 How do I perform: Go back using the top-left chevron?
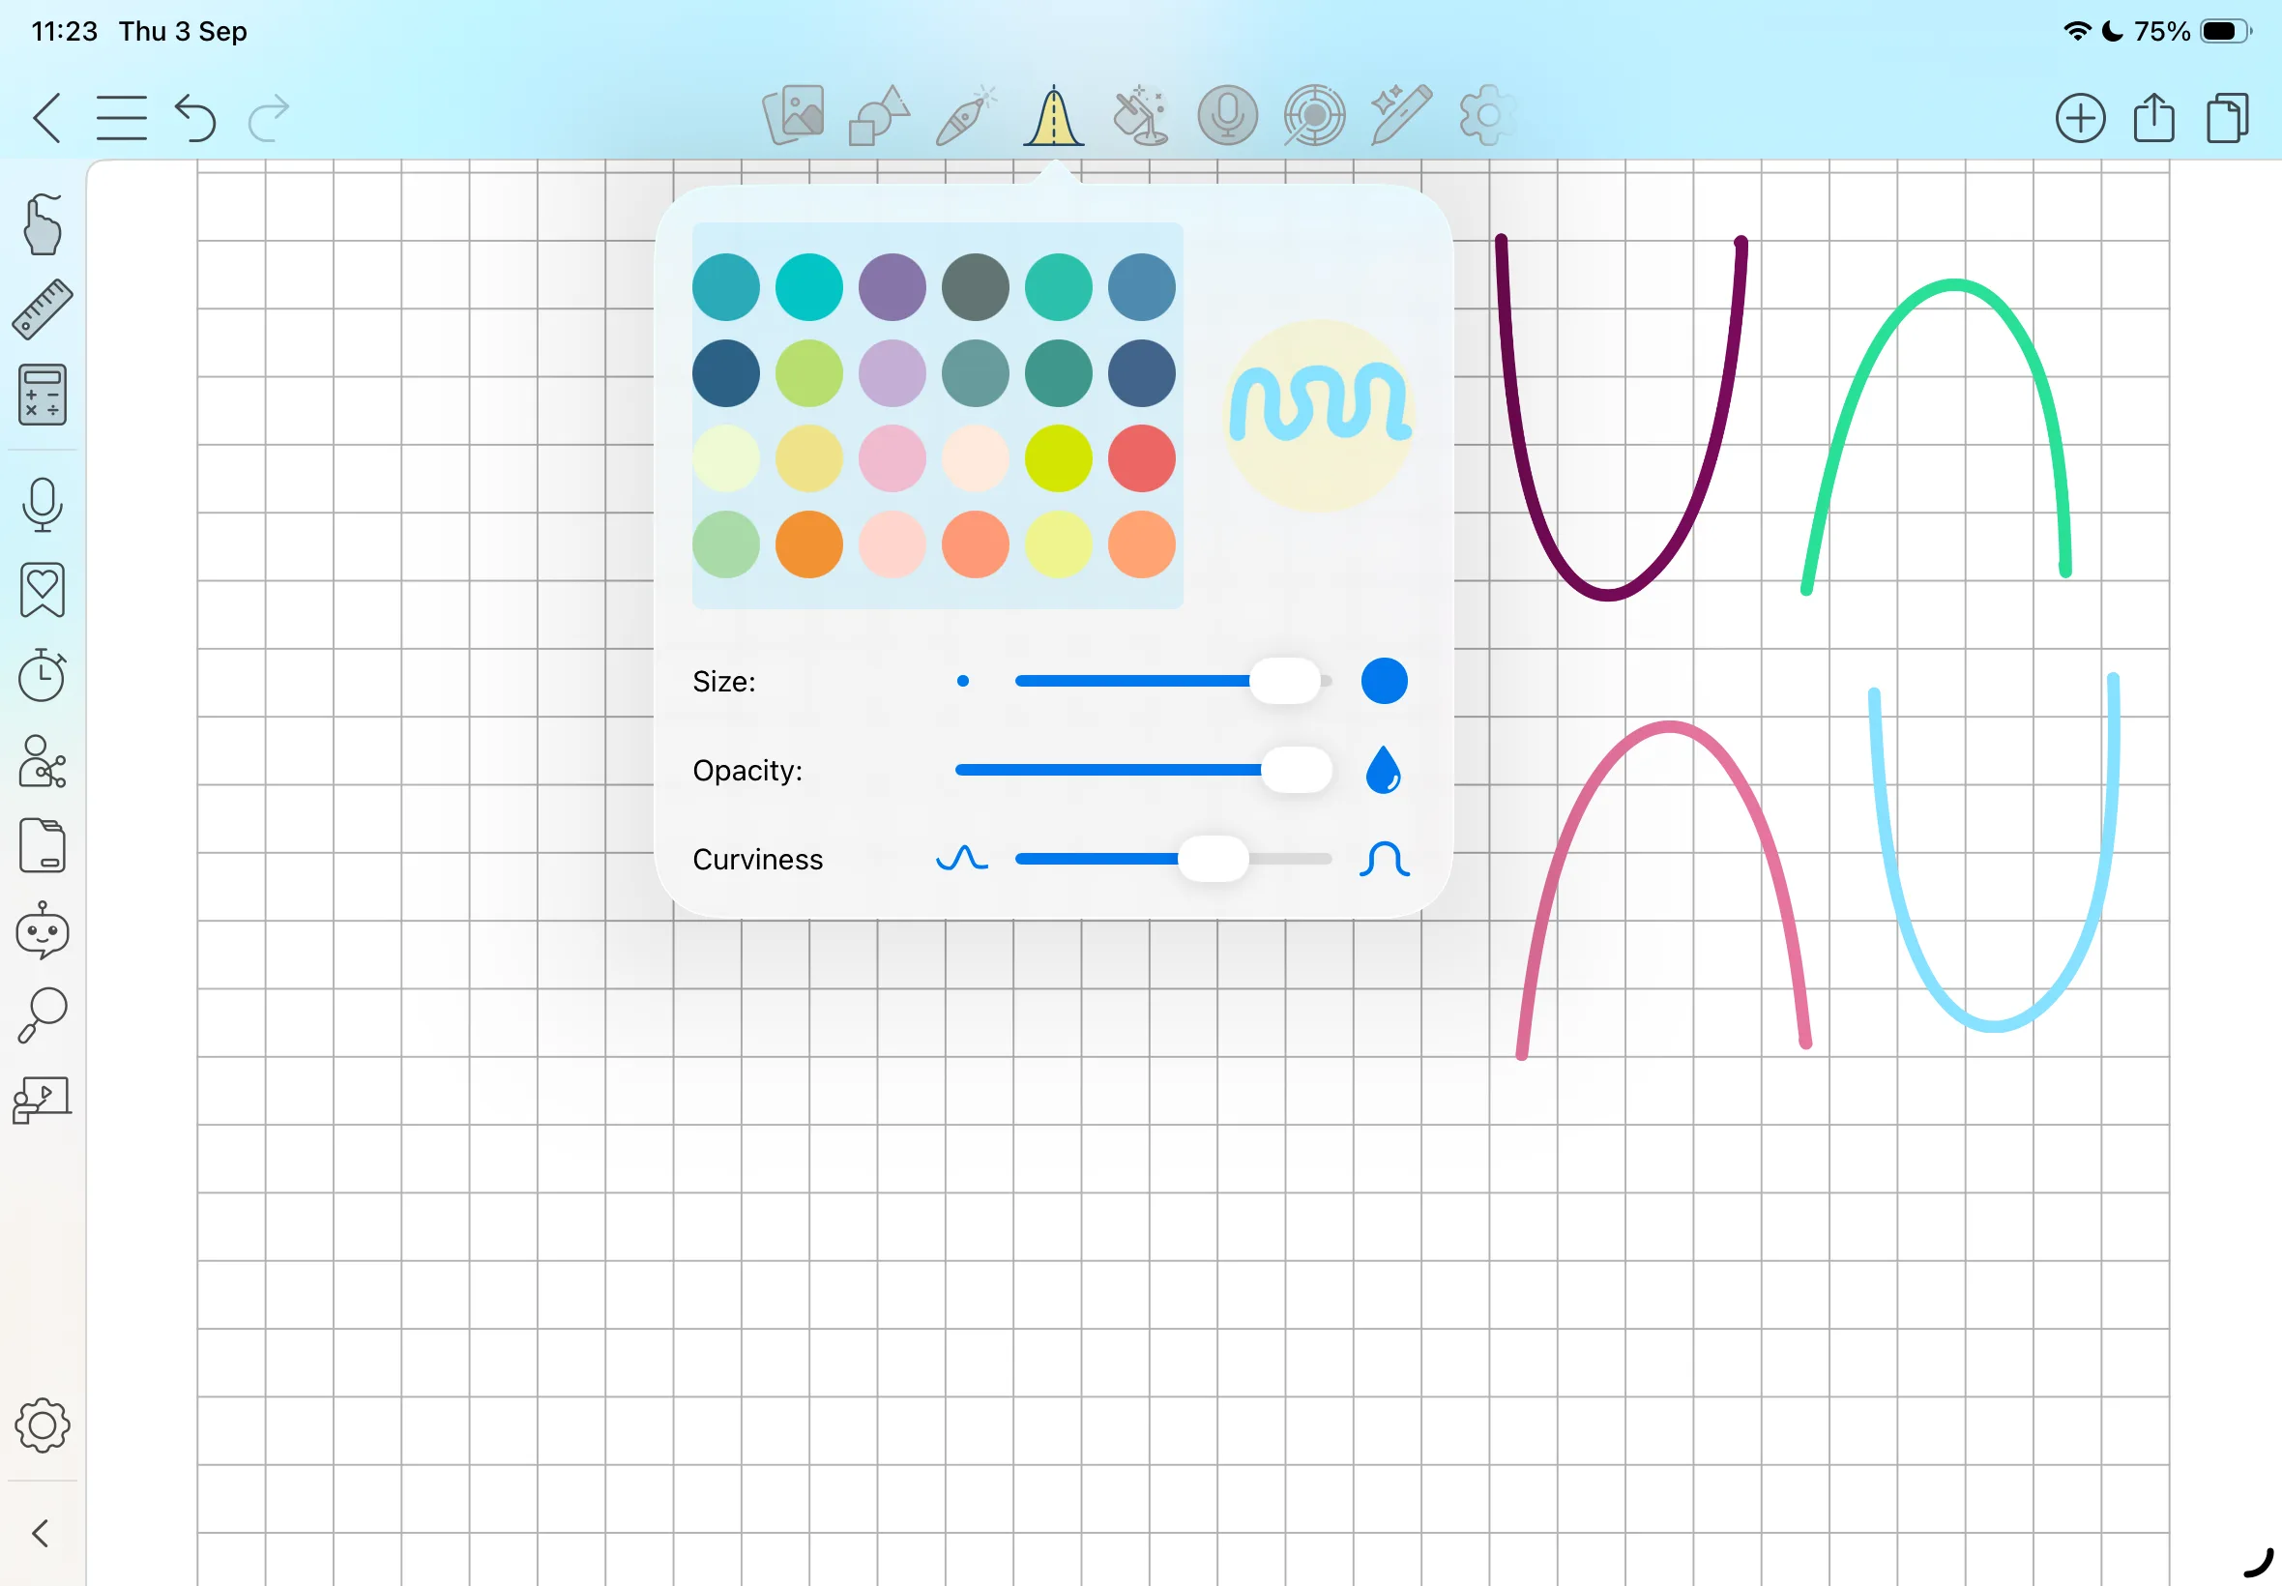pyautogui.click(x=46, y=118)
